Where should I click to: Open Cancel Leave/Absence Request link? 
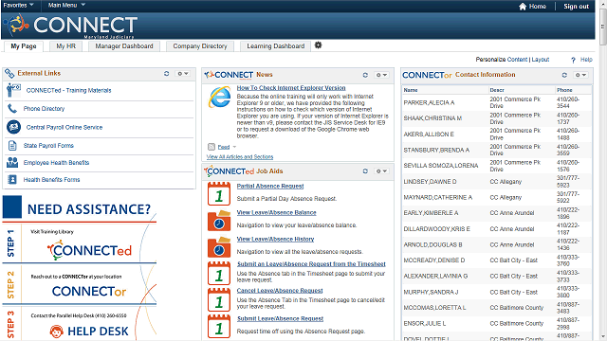(x=280, y=291)
